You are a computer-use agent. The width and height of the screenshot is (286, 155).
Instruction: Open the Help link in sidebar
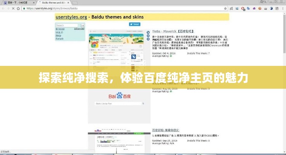(58, 35)
